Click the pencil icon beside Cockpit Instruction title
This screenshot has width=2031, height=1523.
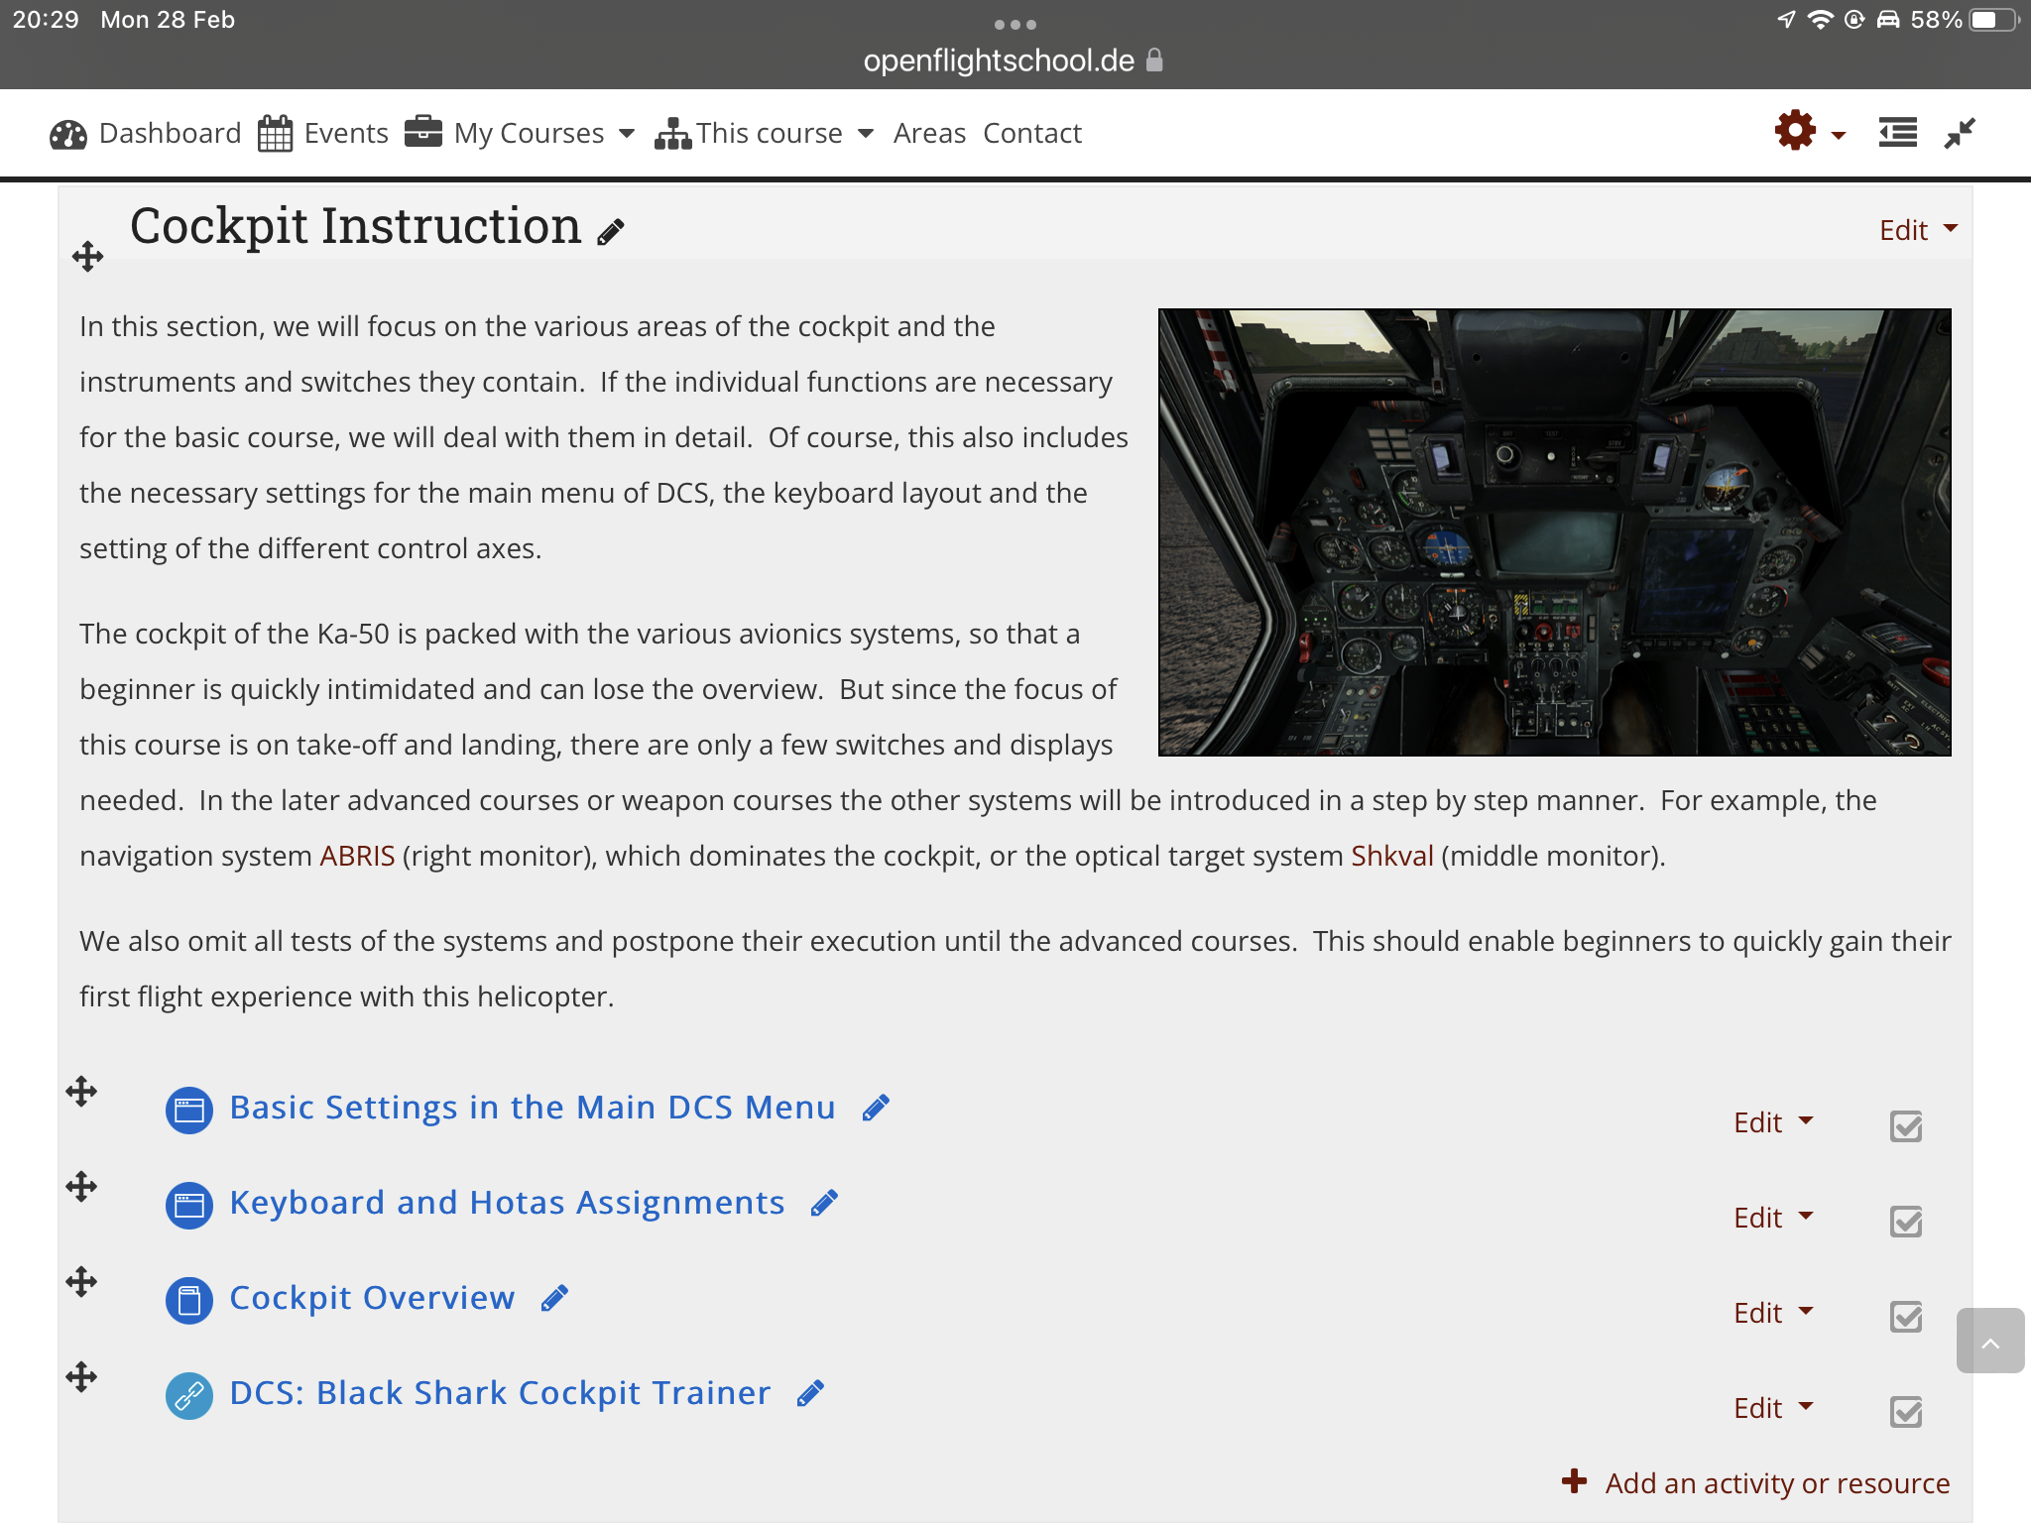611,232
